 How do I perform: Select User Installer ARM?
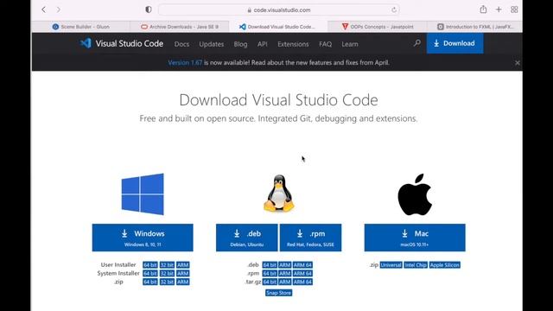[x=182, y=265]
